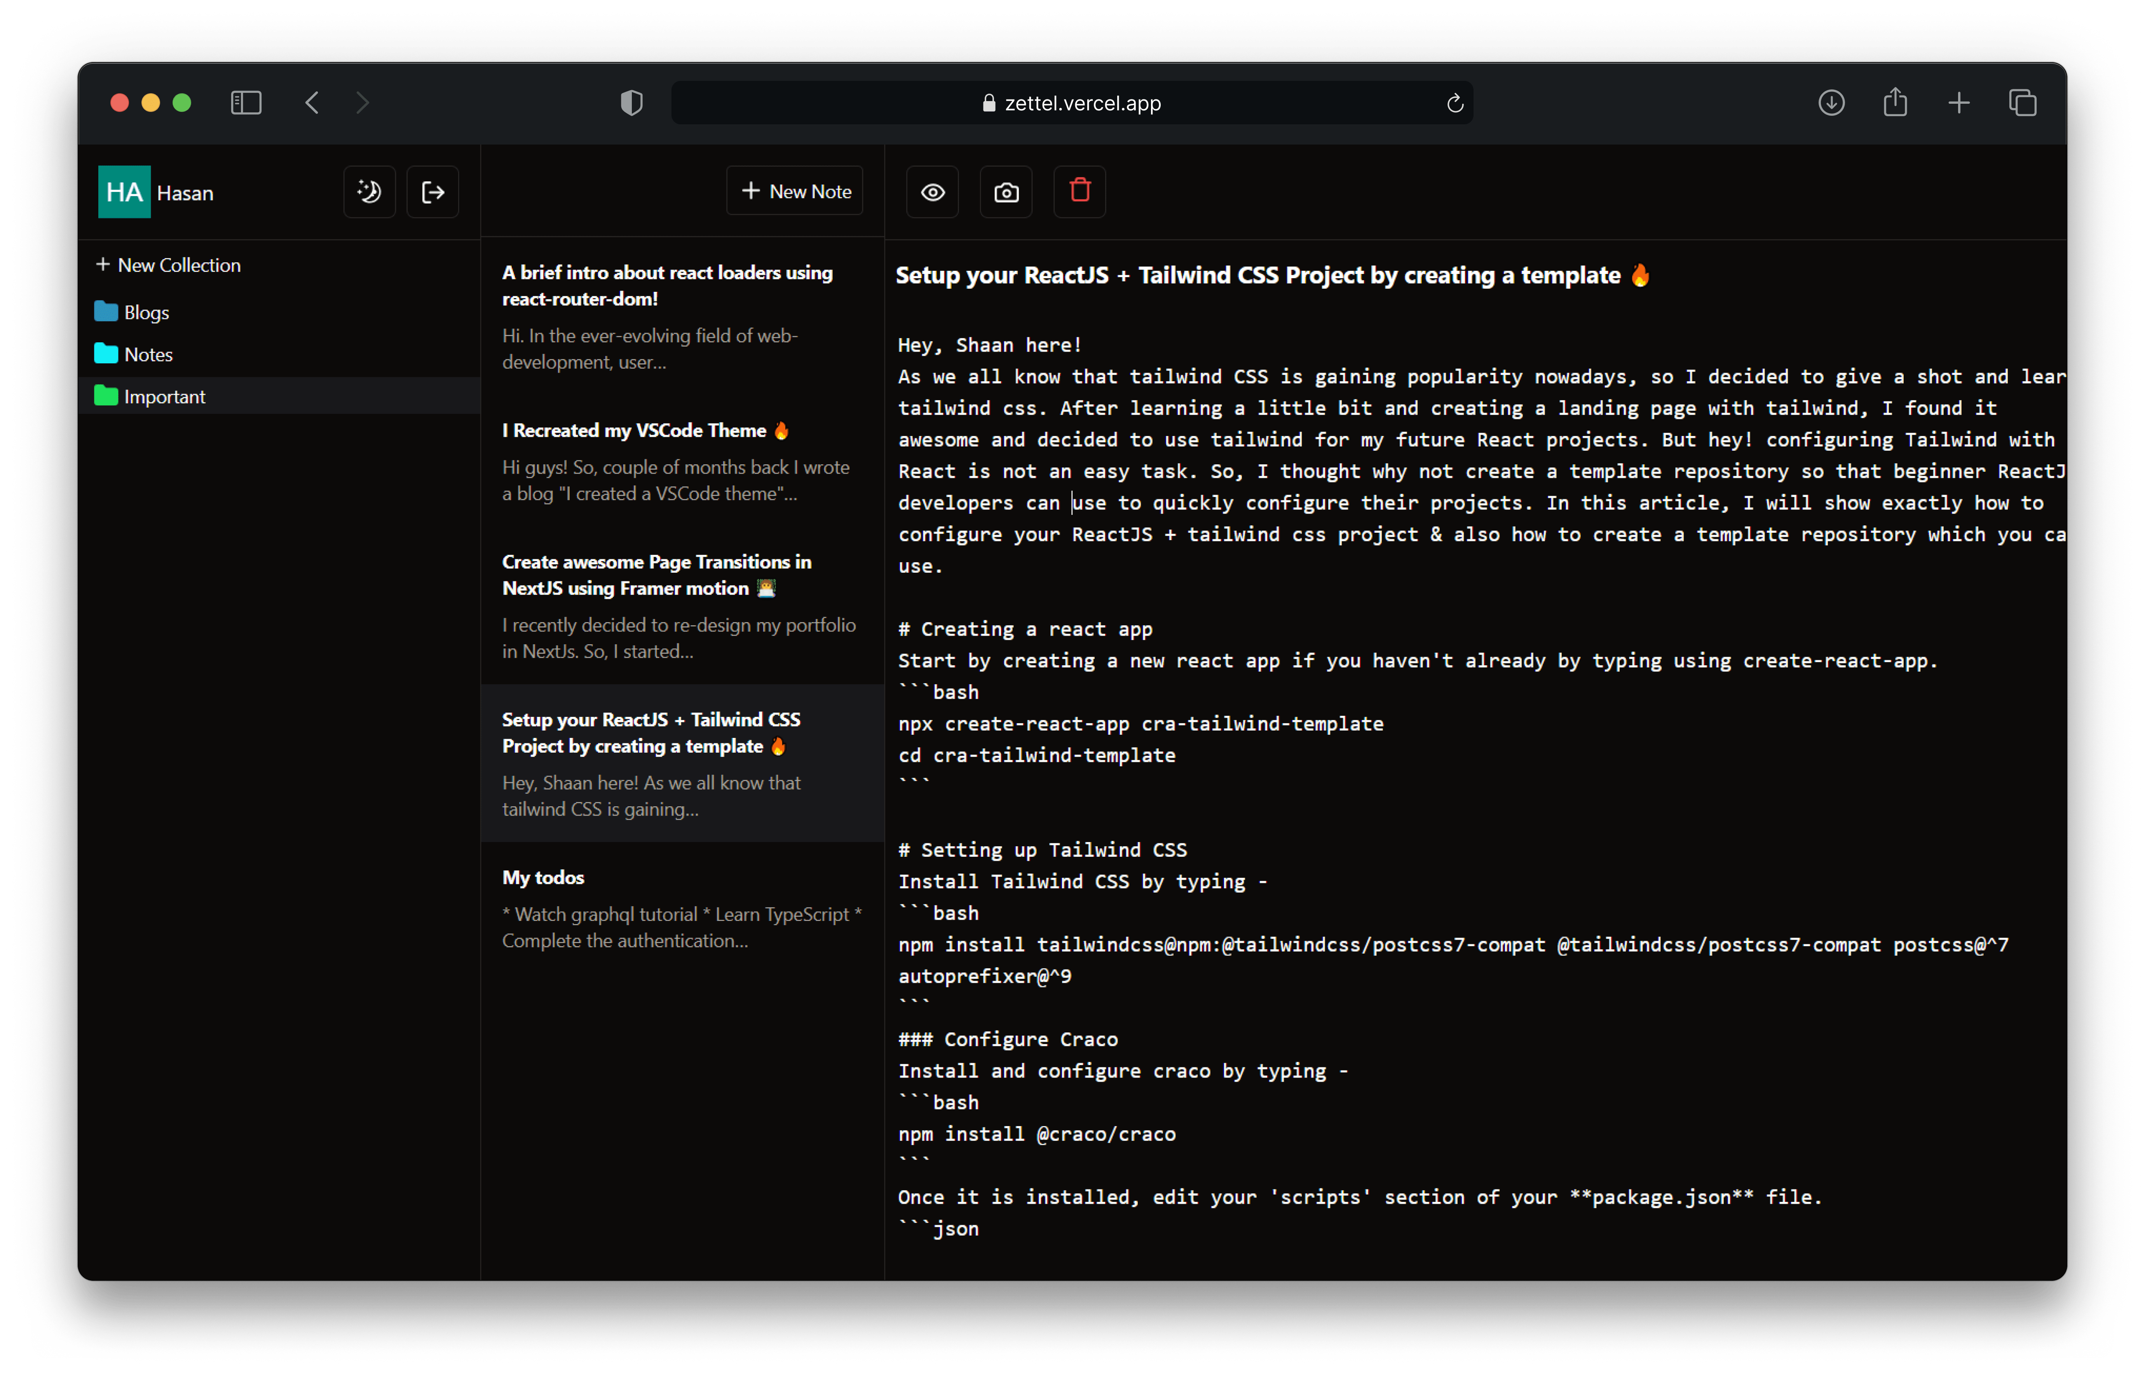
Task: Select the ReactJS + Tailwind CSS template note
Action: [x=683, y=764]
